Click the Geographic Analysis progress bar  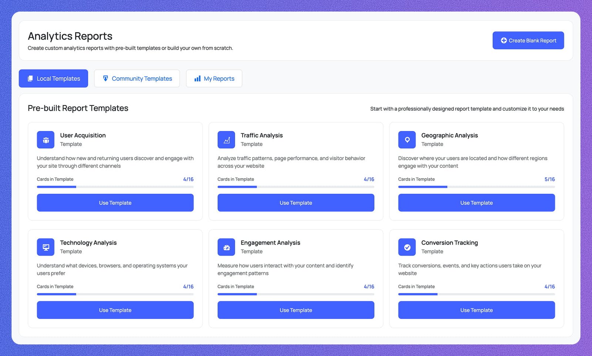click(x=476, y=187)
